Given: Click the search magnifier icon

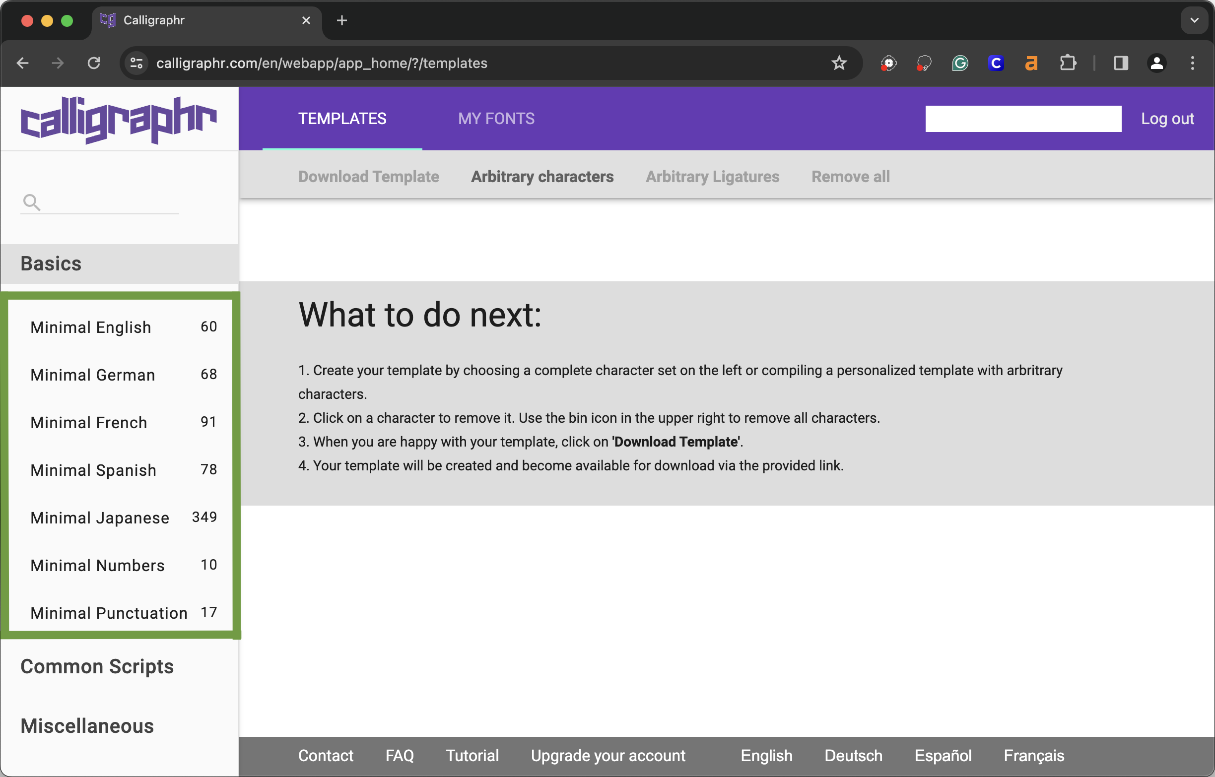Looking at the screenshot, I should [x=31, y=202].
